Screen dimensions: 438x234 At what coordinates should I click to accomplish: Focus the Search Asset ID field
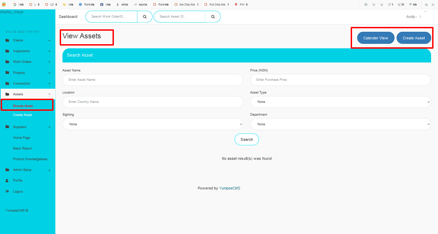point(179,17)
